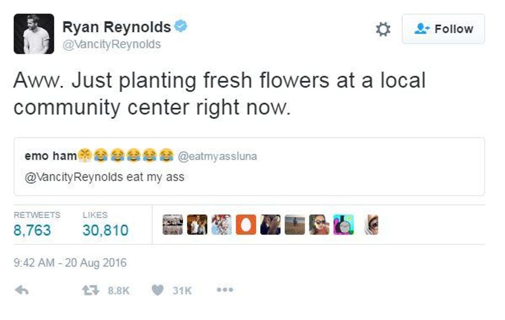The image size is (505, 320).
Task: Click the Reply arrow icon
Action: point(21,291)
